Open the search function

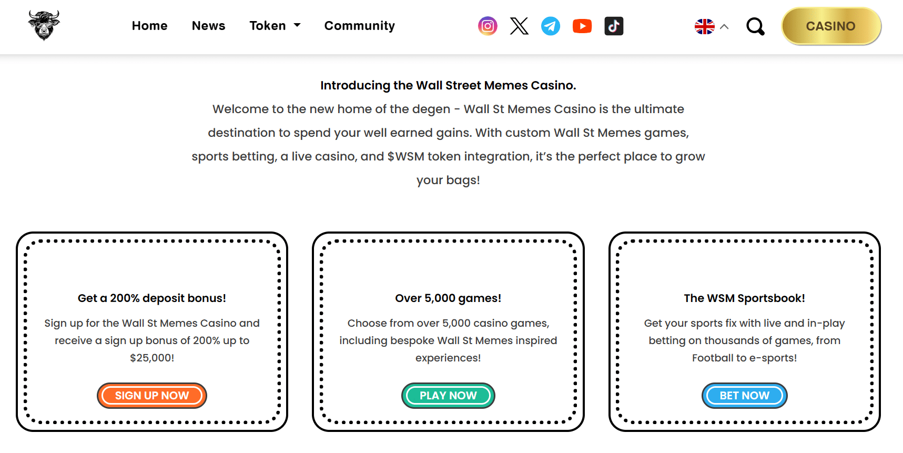point(755,26)
